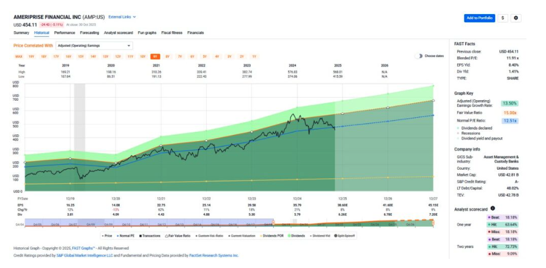Open the Summary tab
The image size is (546, 268).
pyautogui.click(x=21, y=33)
